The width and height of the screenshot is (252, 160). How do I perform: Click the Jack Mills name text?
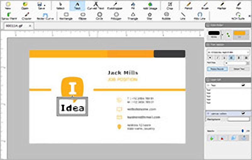[x=123, y=73]
